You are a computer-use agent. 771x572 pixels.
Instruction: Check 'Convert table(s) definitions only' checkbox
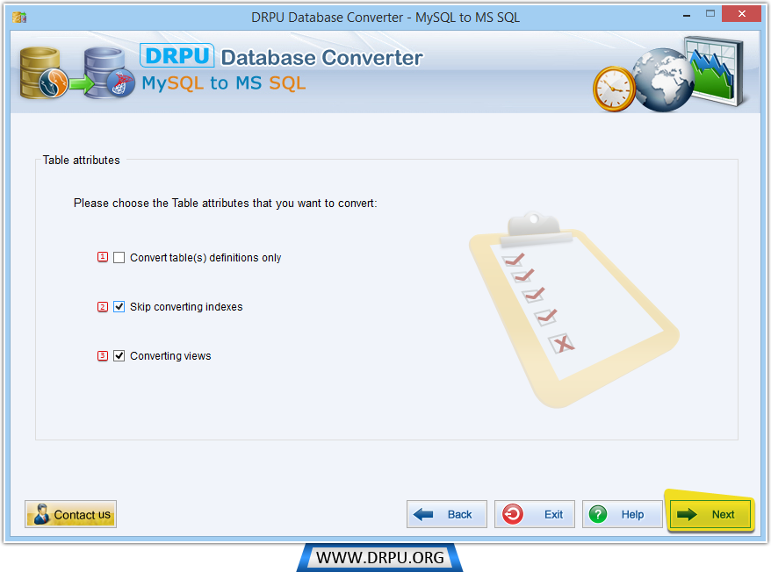[119, 258]
